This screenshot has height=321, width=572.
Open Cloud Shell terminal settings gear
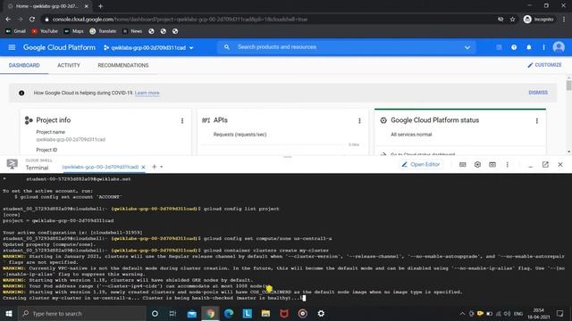coord(477,164)
